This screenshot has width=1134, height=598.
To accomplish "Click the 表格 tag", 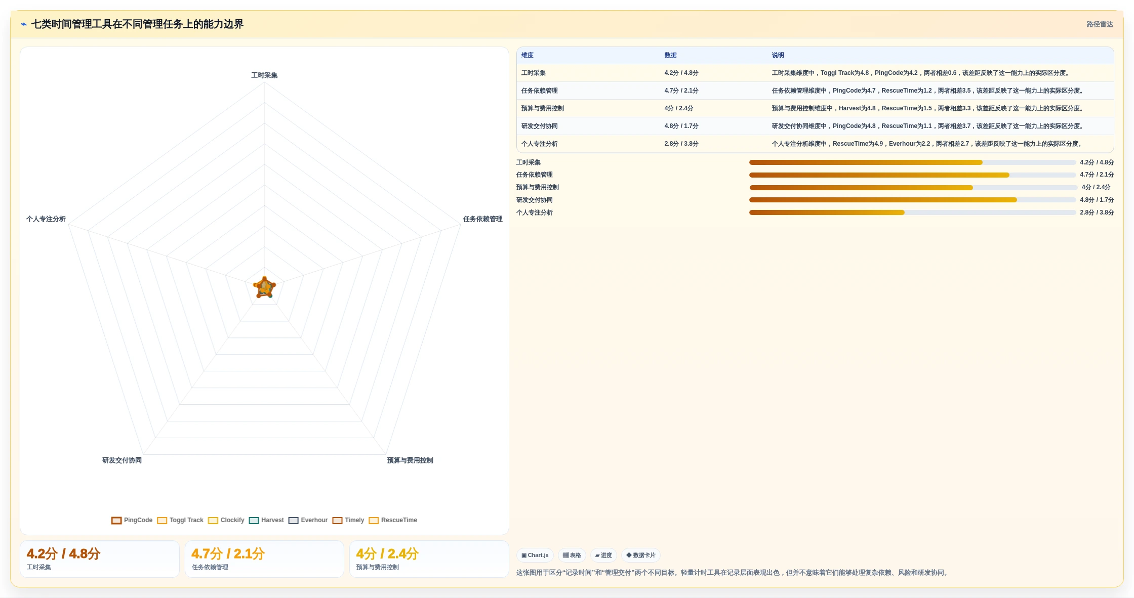I will tap(572, 555).
